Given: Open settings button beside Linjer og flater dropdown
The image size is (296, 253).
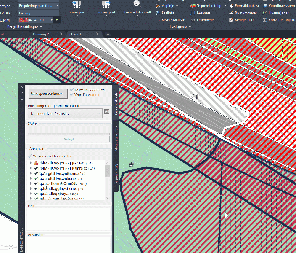Looking at the screenshot, I should point(107,112).
